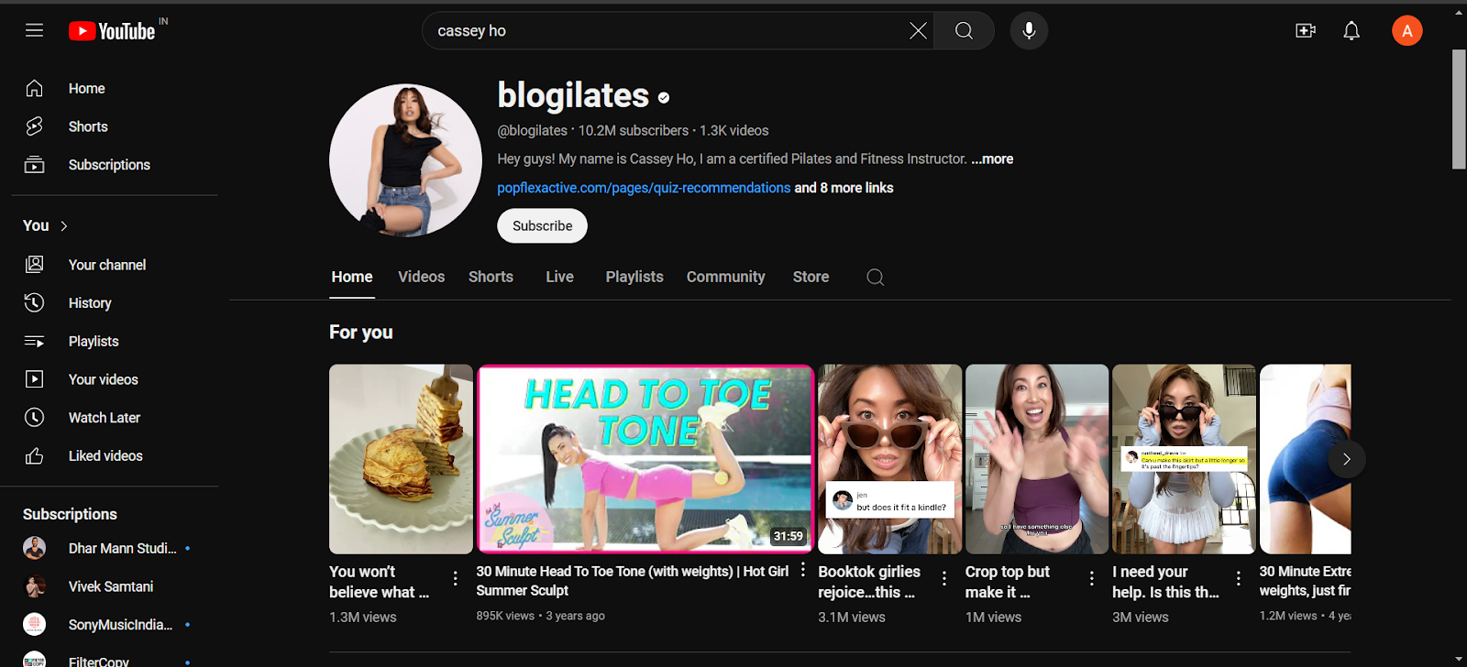This screenshot has width=1467, height=667.
Task: Go to the YouTube logo homepage
Action: [112, 31]
